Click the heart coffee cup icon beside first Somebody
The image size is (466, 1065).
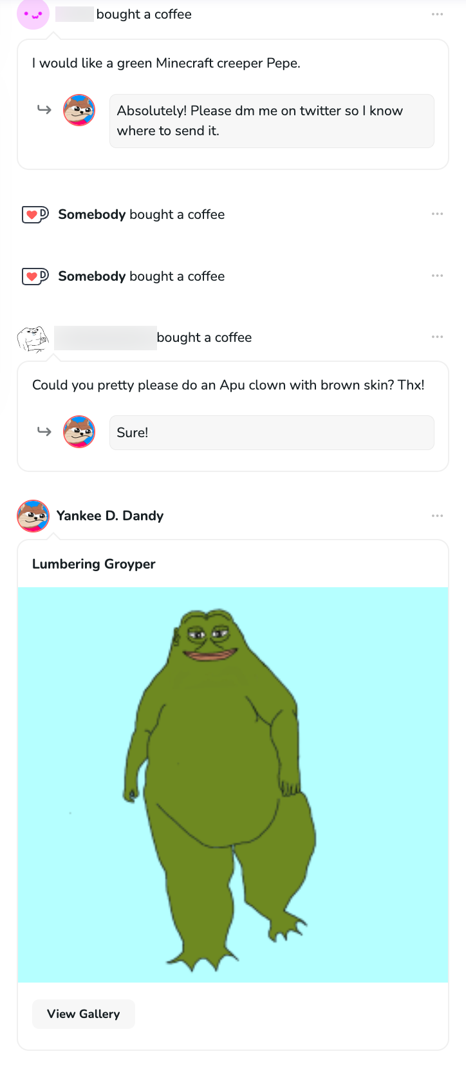pos(33,214)
